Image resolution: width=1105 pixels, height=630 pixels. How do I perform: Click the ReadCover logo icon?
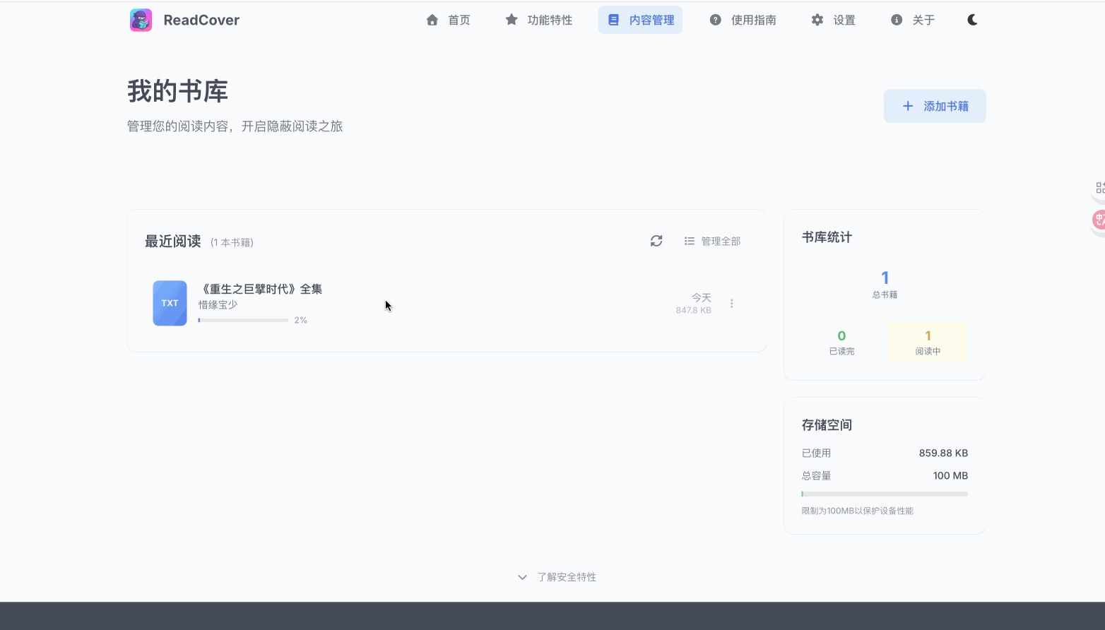click(x=141, y=19)
